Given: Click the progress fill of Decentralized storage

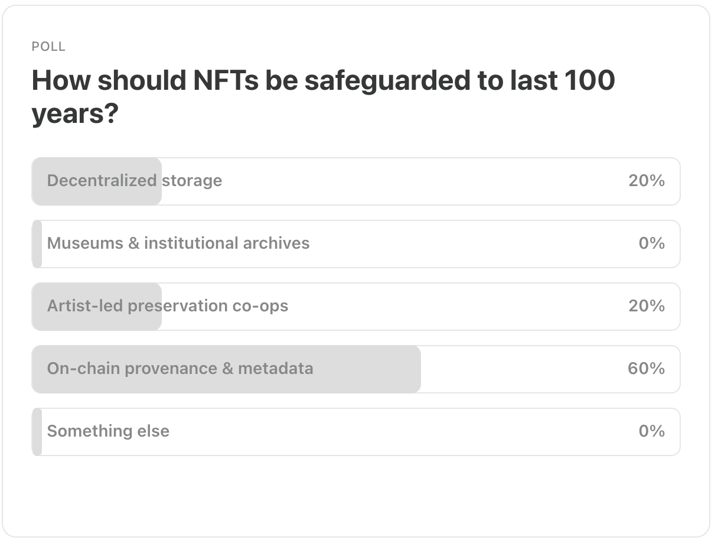Looking at the screenshot, I should (x=97, y=196).
